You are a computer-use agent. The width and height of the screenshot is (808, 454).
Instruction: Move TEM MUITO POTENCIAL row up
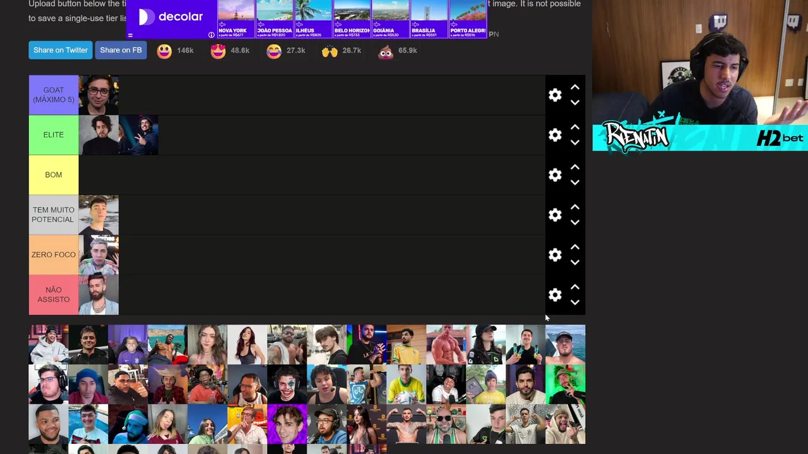pyautogui.click(x=575, y=207)
